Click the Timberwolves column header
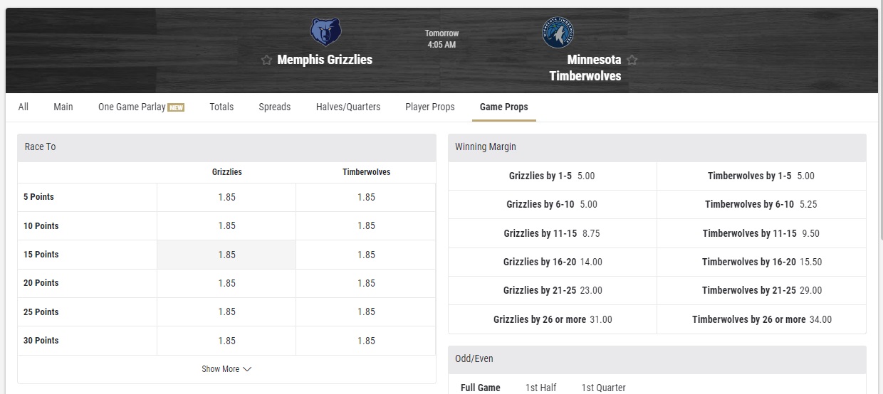Viewport: 883px width, 394px height. pyautogui.click(x=366, y=172)
